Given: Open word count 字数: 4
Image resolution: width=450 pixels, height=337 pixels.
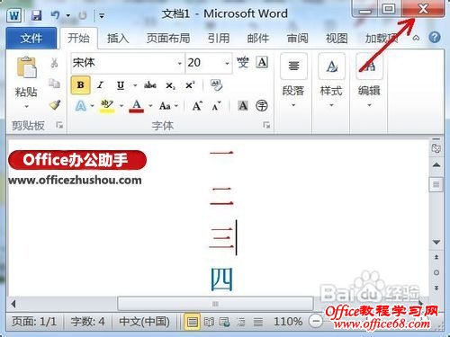Looking at the screenshot, I should (87, 322).
